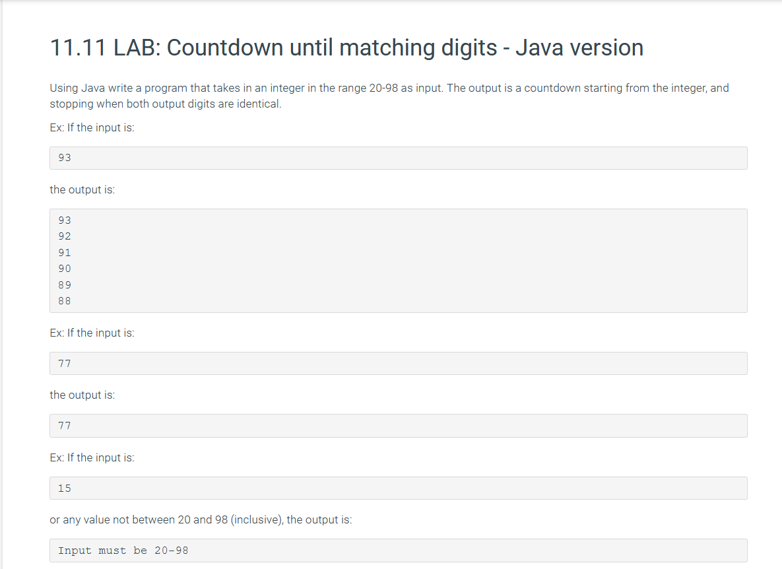Click the lab title heading
This screenshot has width=782, height=569.
346,48
